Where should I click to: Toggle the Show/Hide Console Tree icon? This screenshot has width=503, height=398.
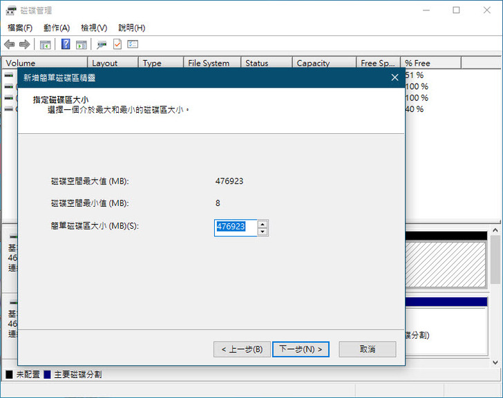click(45, 44)
